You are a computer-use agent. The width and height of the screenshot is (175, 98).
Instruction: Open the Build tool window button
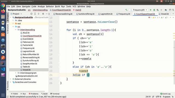44,94
